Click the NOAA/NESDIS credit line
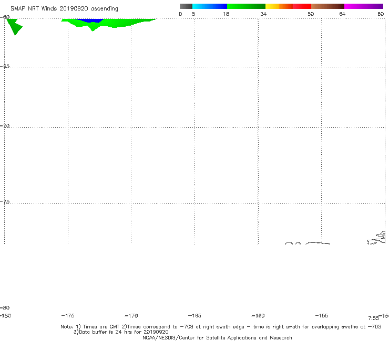This screenshot has width=389, height=341. point(217,337)
